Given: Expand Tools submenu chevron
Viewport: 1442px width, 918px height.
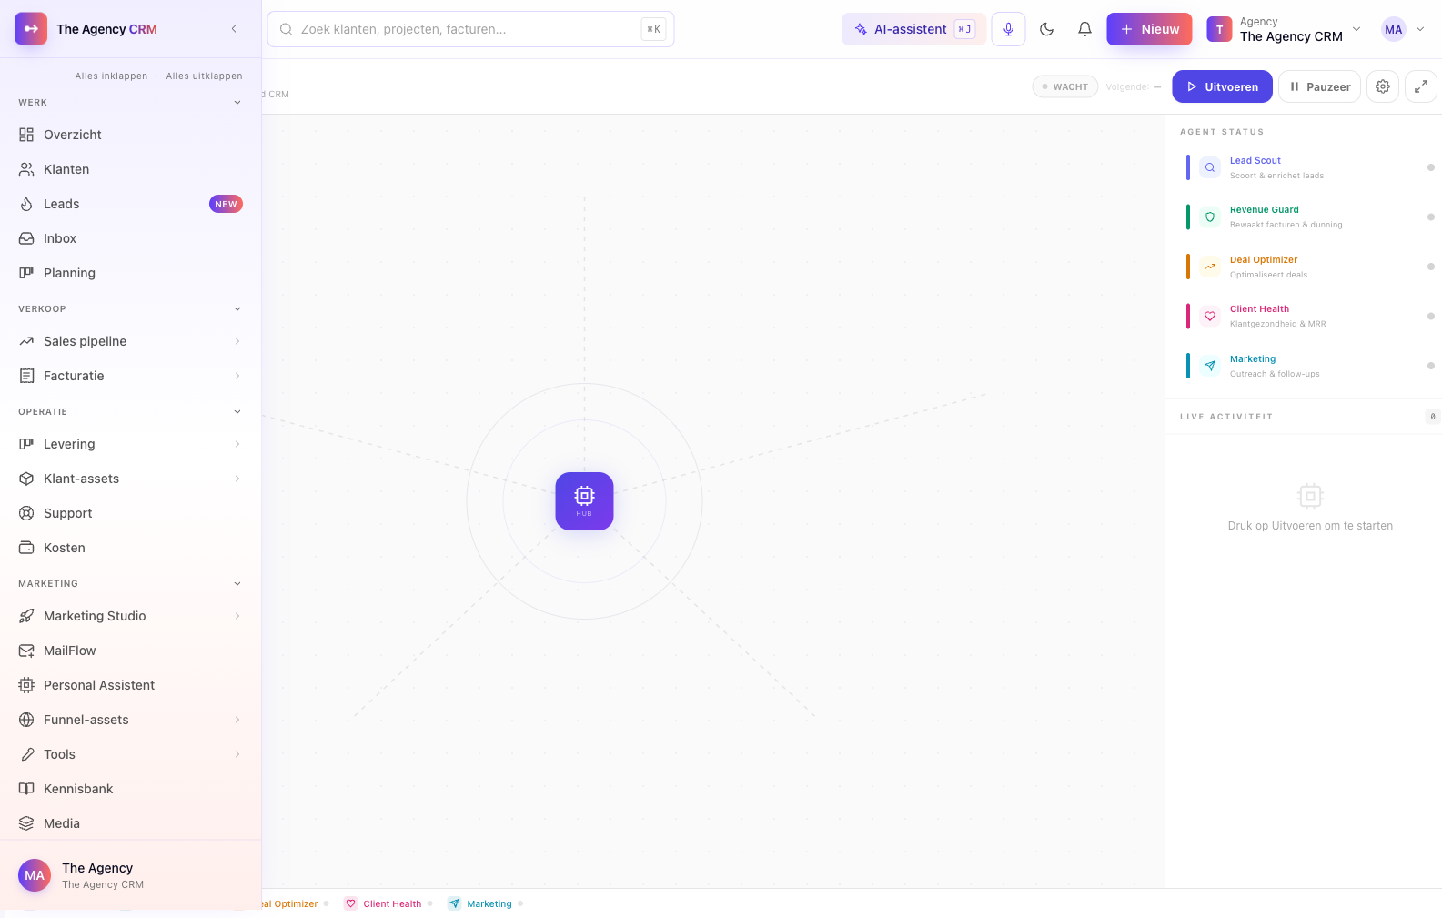Looking at the screenshot, I should [x=237, y=754].
